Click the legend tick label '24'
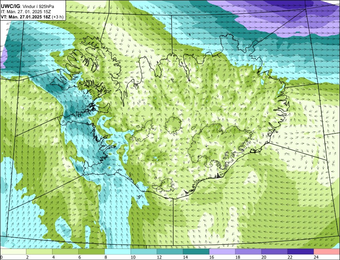 point(316,257)
